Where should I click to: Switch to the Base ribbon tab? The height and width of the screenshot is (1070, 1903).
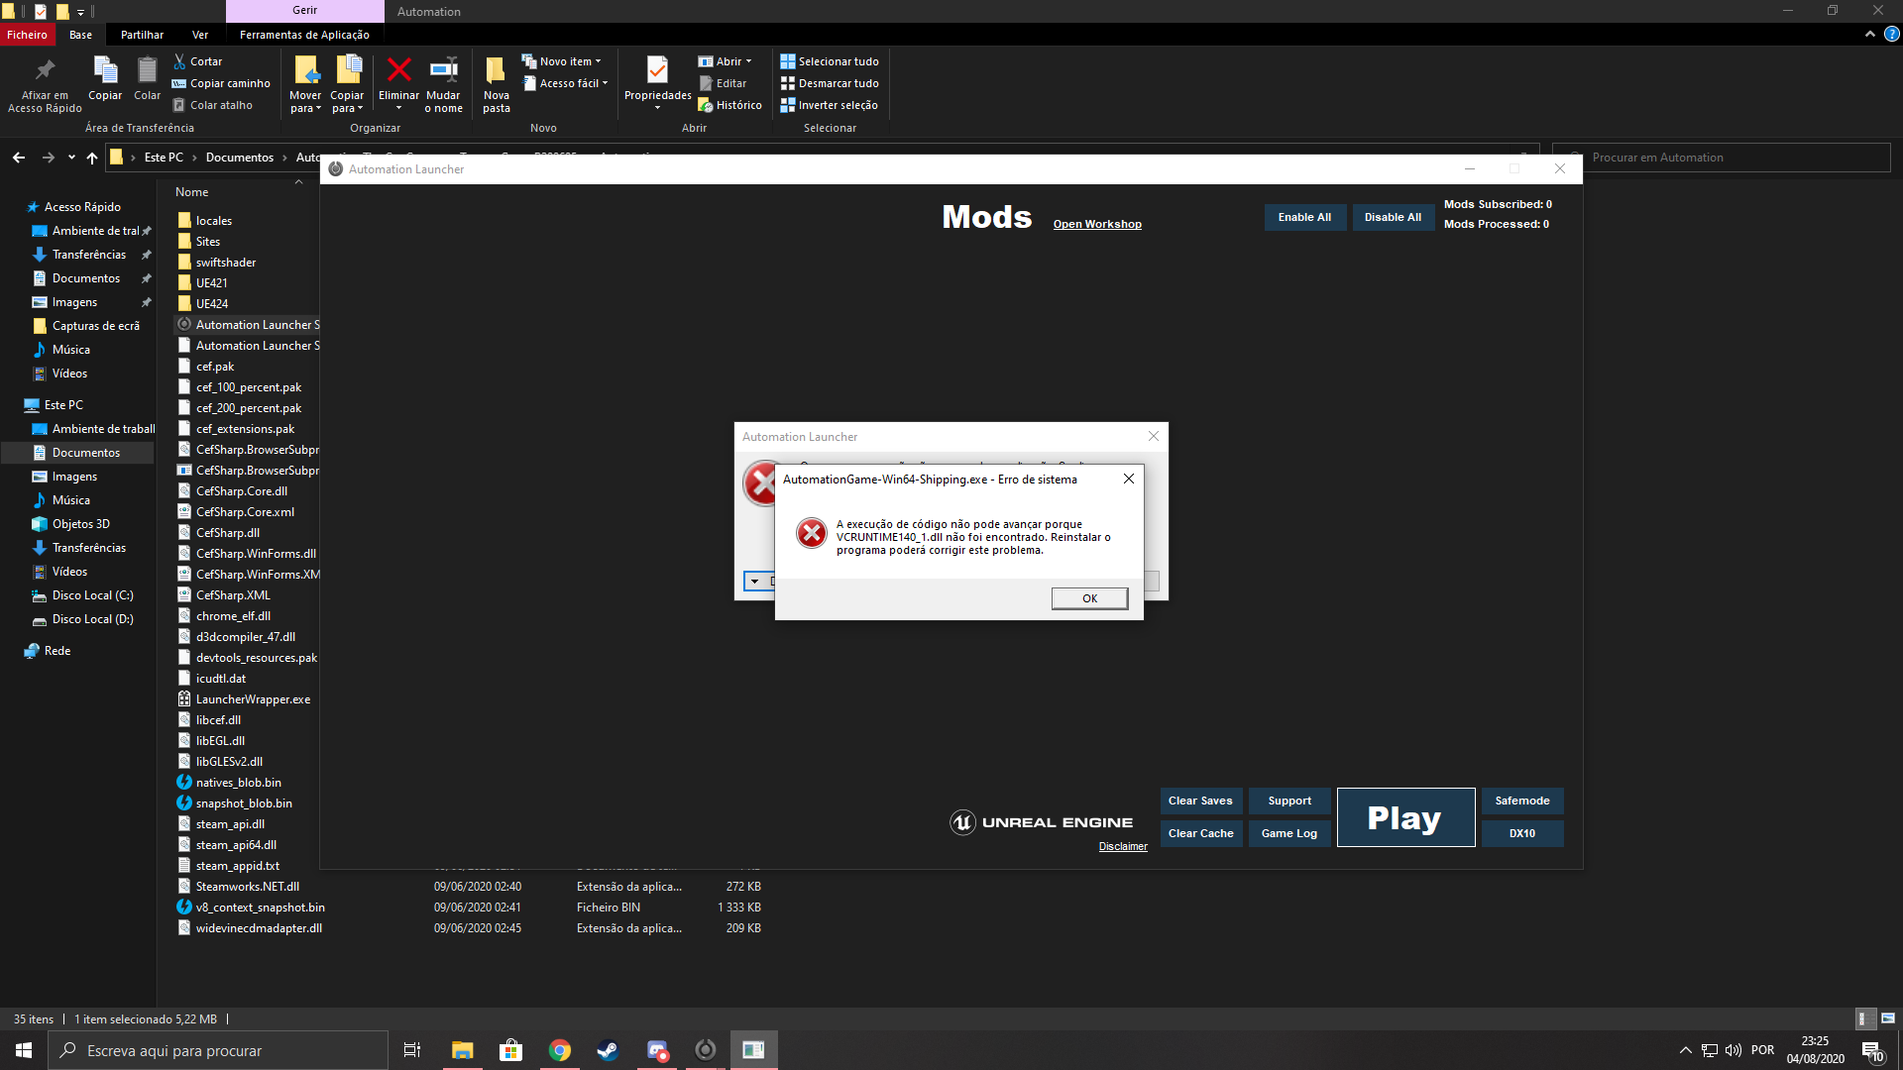click(80, 35)
